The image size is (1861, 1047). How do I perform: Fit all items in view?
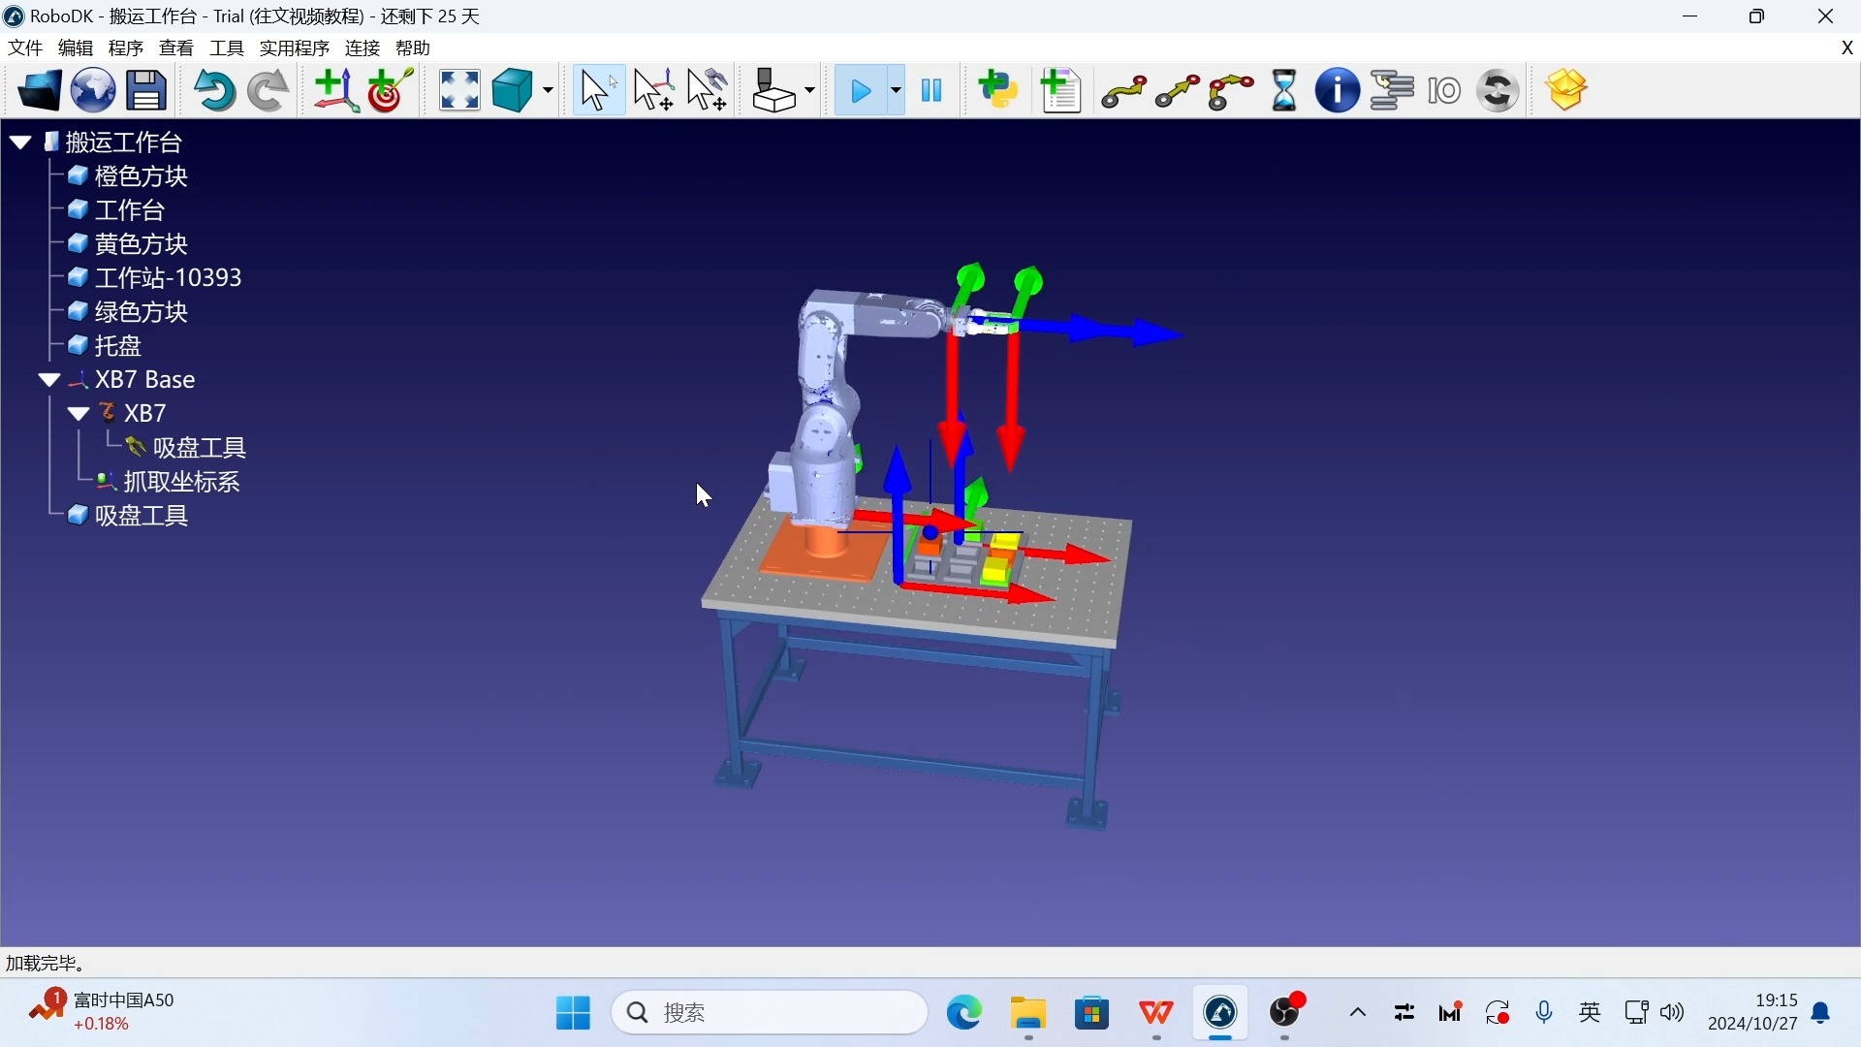point(459,91)
